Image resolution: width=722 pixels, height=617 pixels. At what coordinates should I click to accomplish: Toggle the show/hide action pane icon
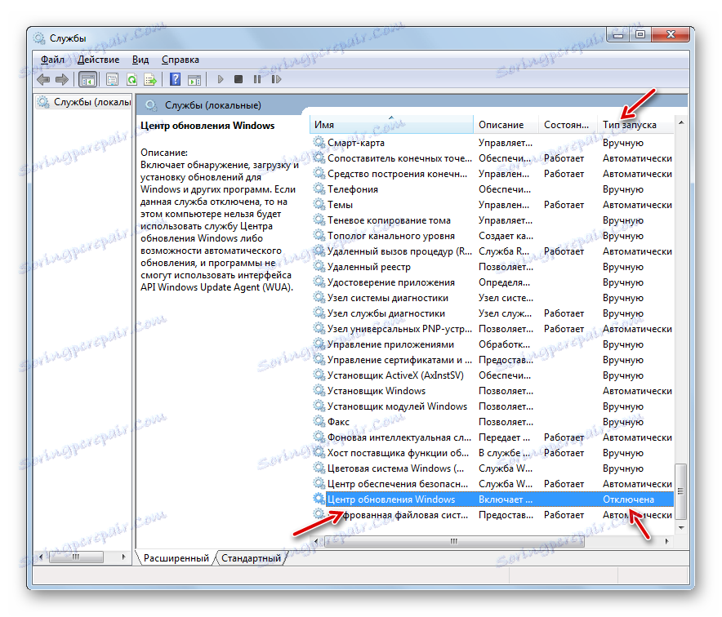coord(194,80)
